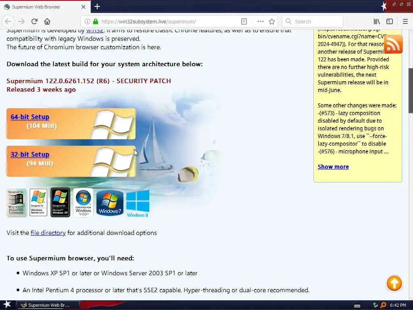413x310 pixels.
Task: Select the 'Intel Pentium 4 processor' requirement line
Action: [x=166, y=290]
